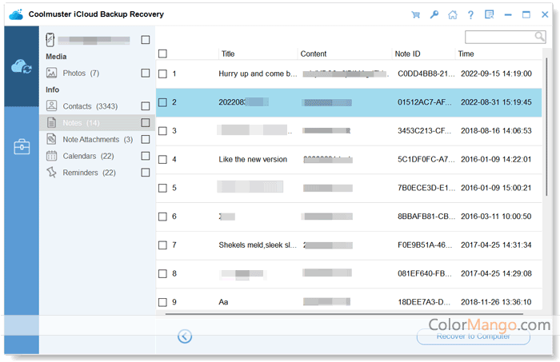Click the feedback note icon in title bar

pyautogui.click(x=490, y=14)
